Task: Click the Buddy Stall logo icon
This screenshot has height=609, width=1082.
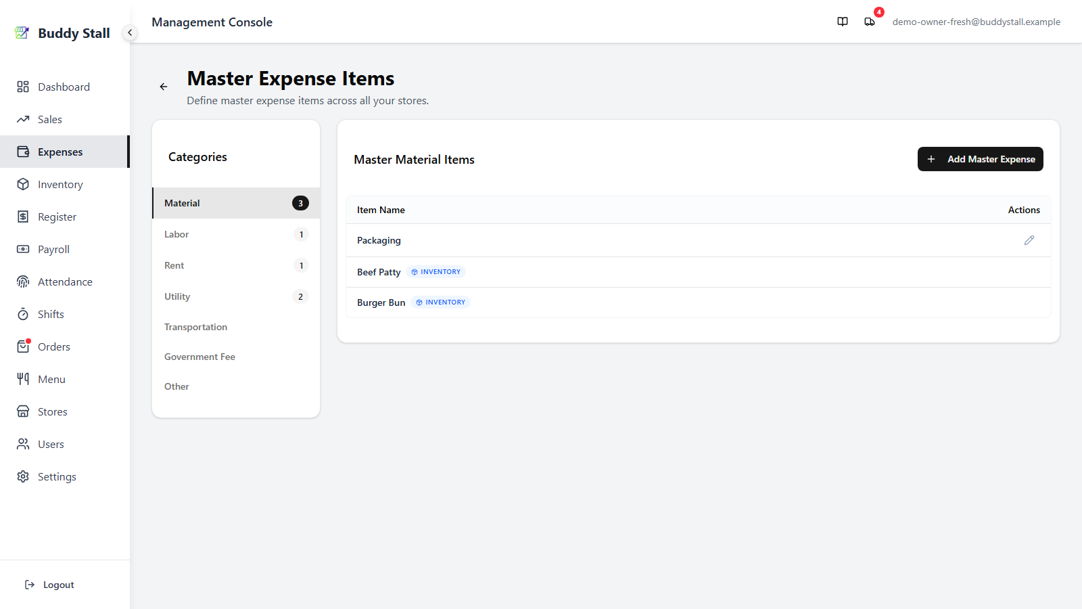Action: (22, 32)
